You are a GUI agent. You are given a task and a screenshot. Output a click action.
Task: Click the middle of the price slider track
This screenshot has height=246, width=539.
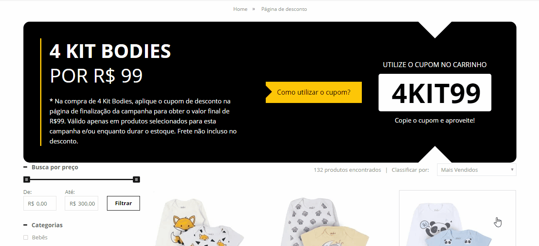[x=81, y=179]
